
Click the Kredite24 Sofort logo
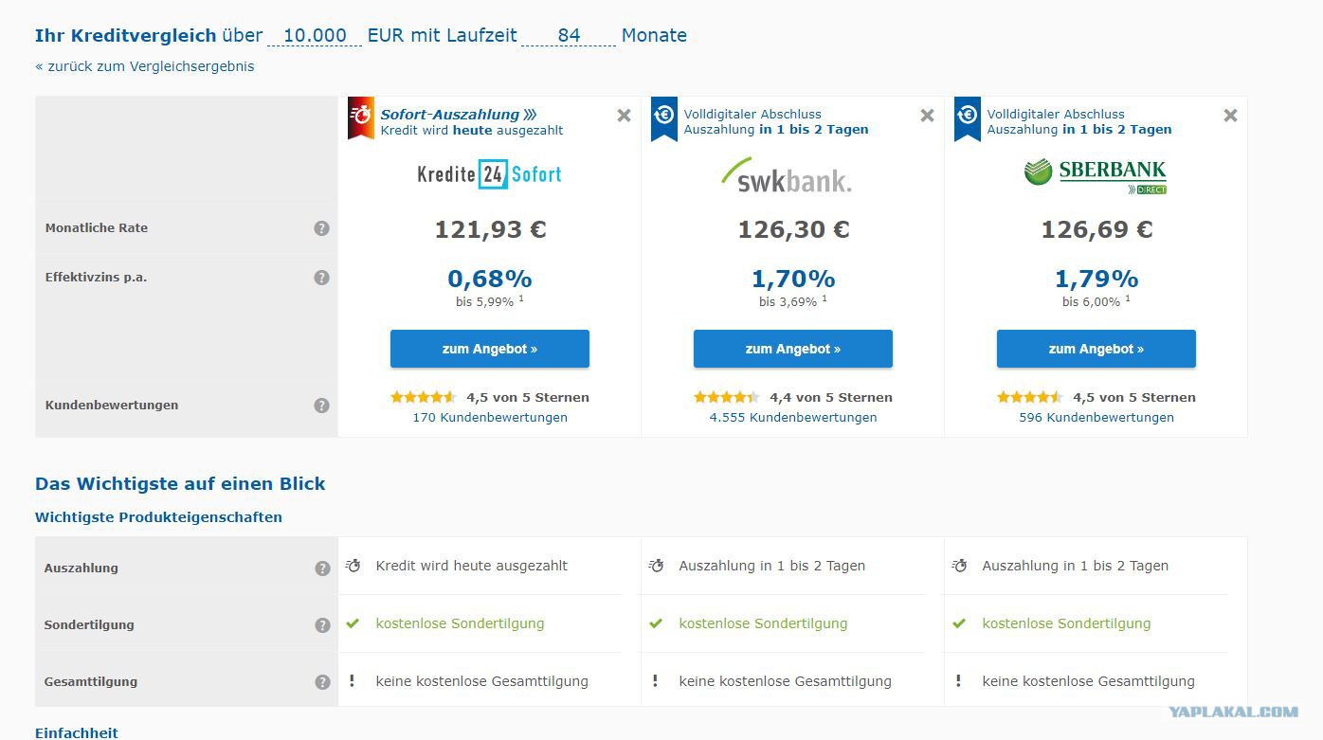tap(490, 174)
